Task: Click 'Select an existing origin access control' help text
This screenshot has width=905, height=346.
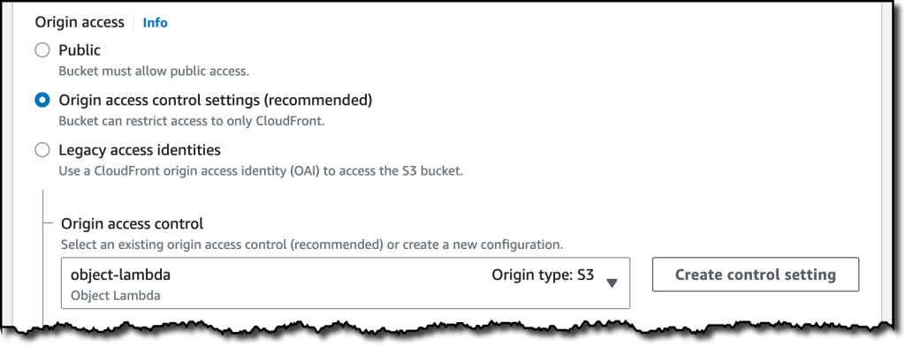Action: click(x=312, y=244)
